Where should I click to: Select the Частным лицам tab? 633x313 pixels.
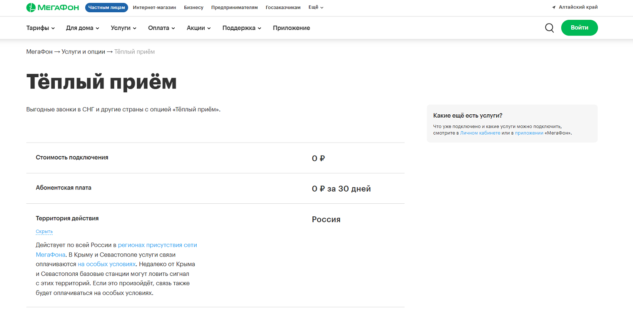tap(107, 7)
